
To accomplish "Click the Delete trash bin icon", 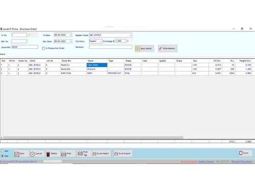I will [x=48, y=154].
